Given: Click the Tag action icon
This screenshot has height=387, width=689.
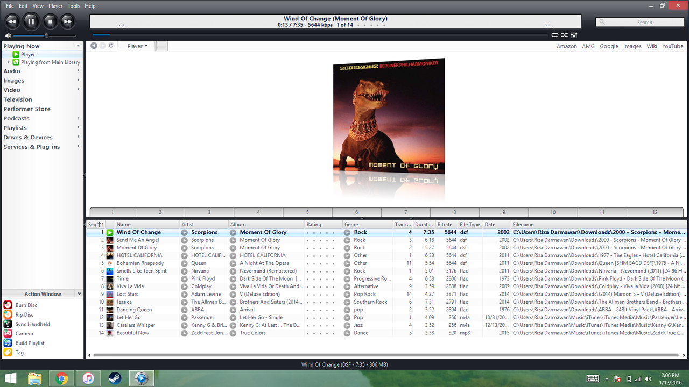Looking at the screenshot, I should 8,353.
